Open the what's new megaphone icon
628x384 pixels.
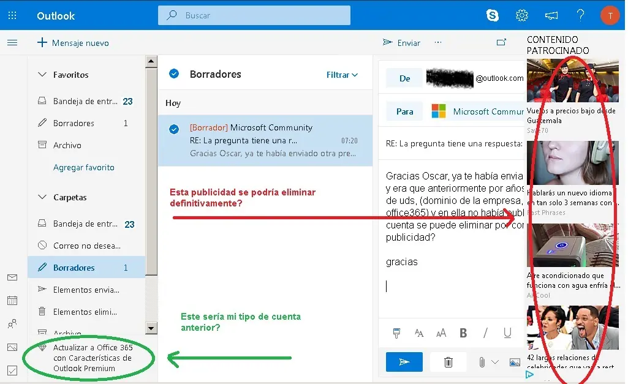coord(551,15)
